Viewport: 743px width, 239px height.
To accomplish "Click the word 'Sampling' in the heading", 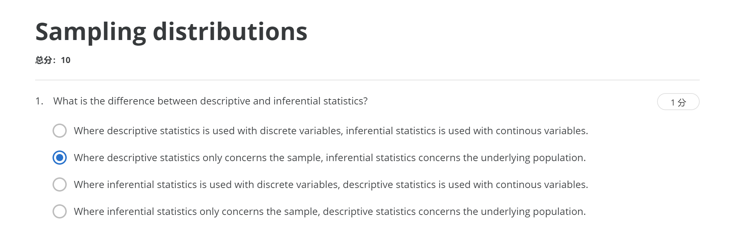I will 91,32.
